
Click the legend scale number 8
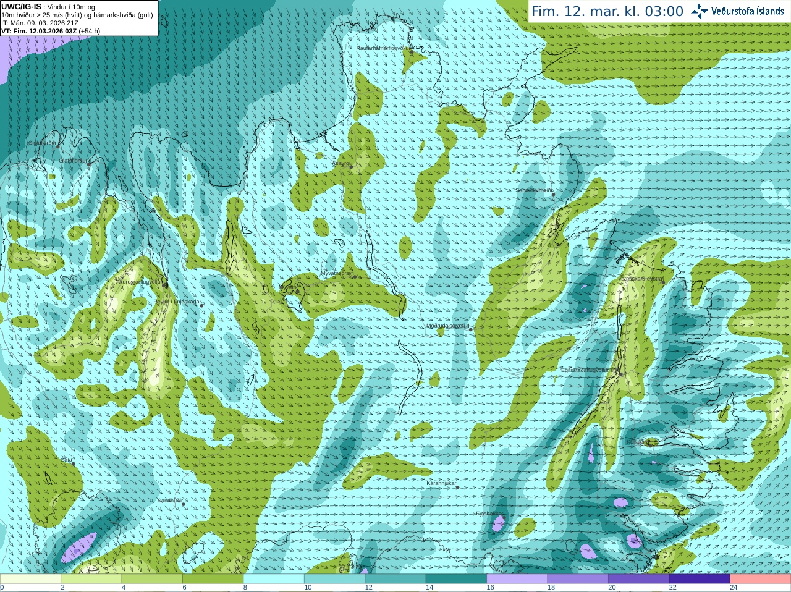point(245,588)
